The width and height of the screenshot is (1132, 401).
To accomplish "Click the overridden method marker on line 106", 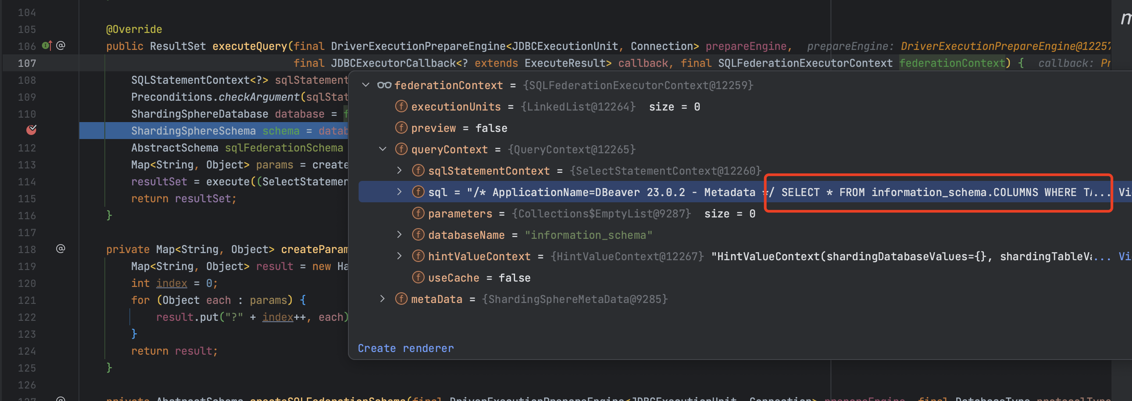I will pos(46,45).
